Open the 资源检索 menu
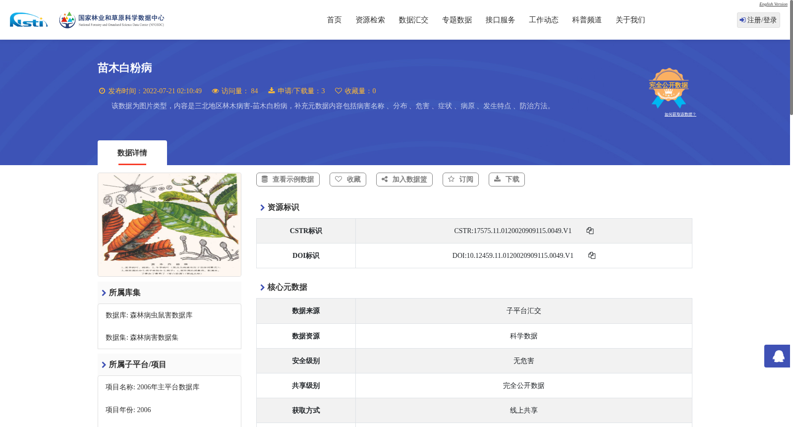 [370, 20]
